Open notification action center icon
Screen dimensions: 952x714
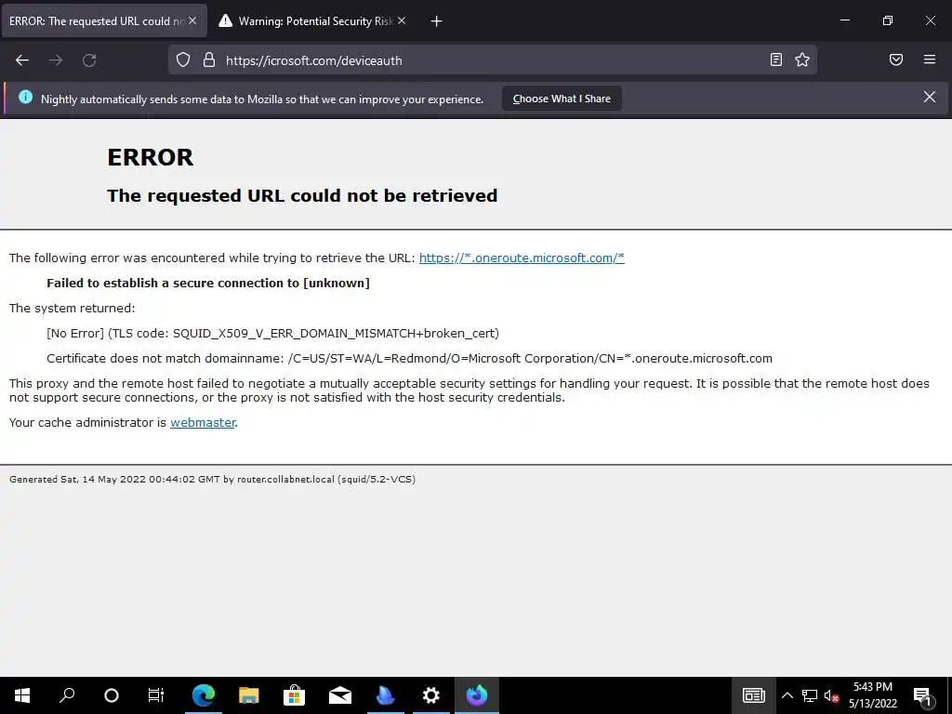(923, 695)
